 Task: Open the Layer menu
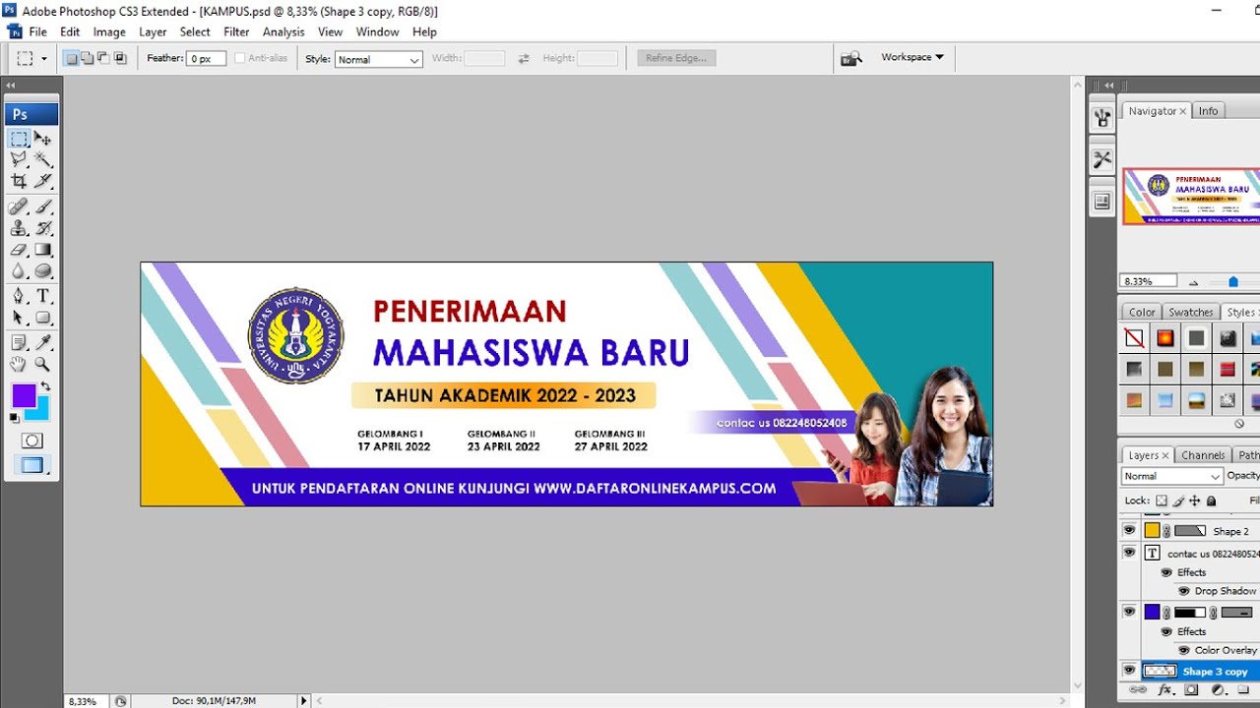coord(153,31)
